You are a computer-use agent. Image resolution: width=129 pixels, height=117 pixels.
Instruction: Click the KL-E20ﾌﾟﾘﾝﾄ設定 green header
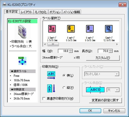pyautogui.click(x=22, y=21)
